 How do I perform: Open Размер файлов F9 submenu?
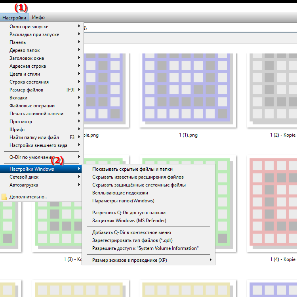pyautogui.click(x=42, y=90)
